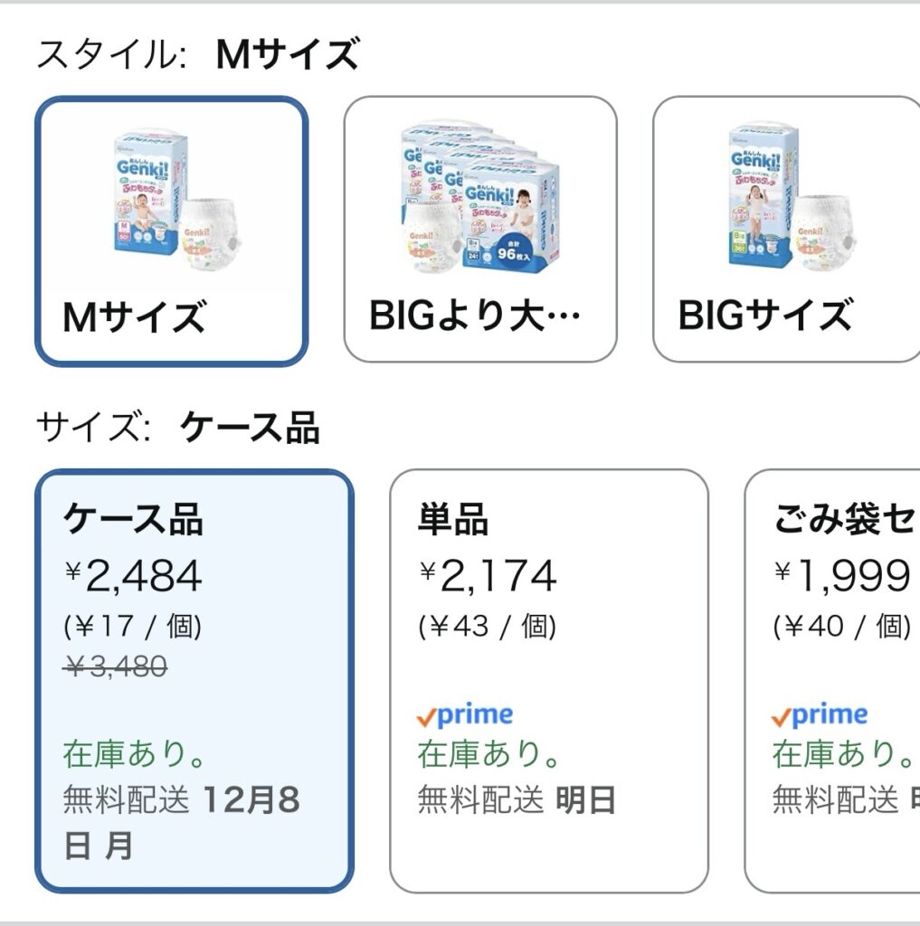This screenshot has height=926, width=920.
Task: Choose the 単品 title in size options
Action: (x=453, y=520)
